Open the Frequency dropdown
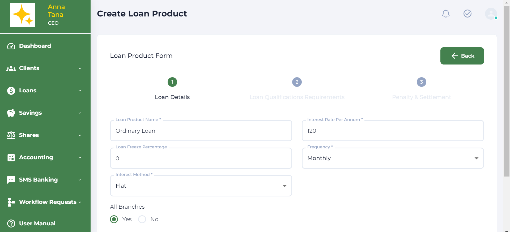510x232 pixels. coord(392,158)
